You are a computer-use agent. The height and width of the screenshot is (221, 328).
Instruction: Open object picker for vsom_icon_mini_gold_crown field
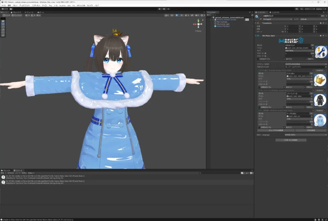312,76
